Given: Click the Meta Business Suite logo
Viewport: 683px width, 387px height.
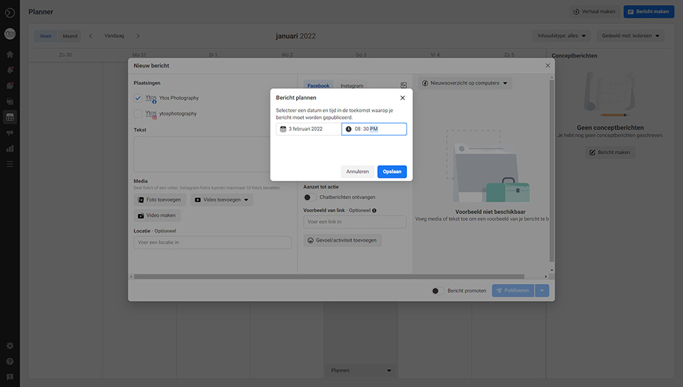Looking at the screenshot, I should tap(9, 13).
